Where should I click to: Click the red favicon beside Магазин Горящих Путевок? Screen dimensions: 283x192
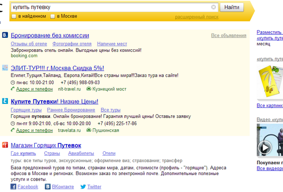[x=5, y=145]
